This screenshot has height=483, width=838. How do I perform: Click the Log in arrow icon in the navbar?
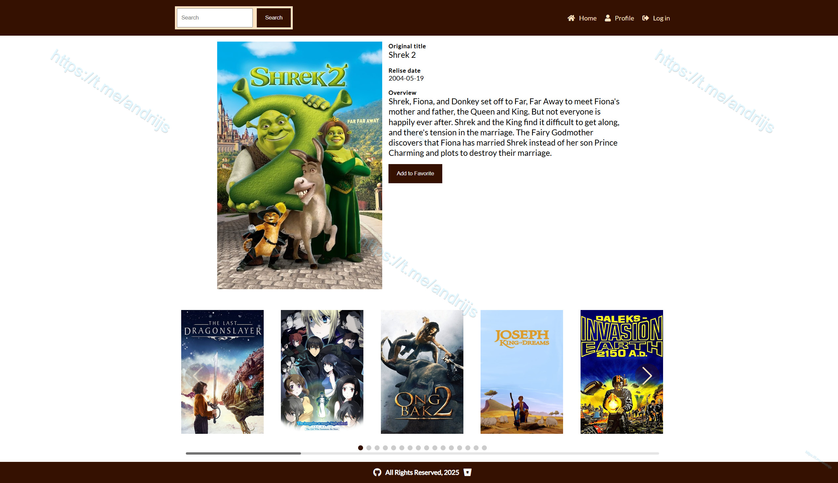(645, 18)
